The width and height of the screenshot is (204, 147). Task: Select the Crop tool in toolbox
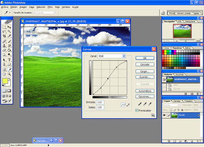click(x=4, y=36)
